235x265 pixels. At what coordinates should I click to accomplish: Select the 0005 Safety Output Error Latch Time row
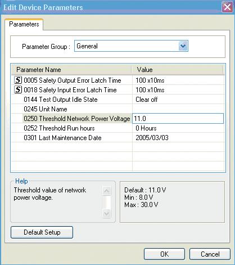(x=118, y=80)
